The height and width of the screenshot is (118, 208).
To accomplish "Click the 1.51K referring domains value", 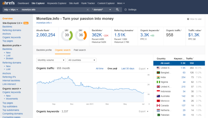I will tap(120, 35).
